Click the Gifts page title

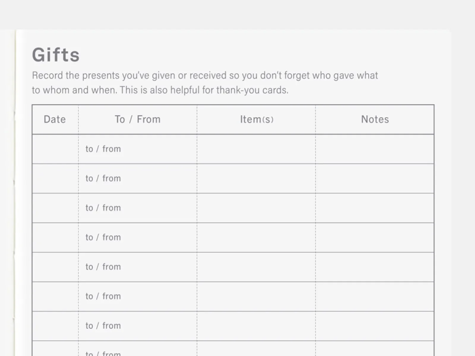click(x=56, y=55)
